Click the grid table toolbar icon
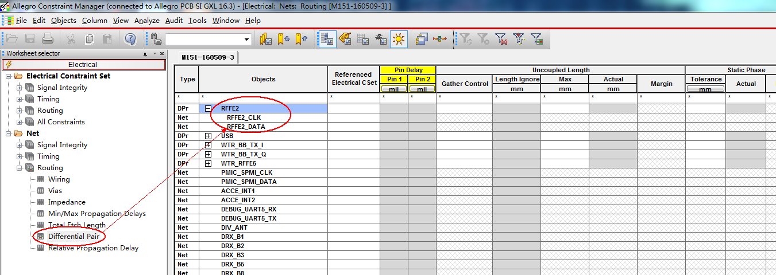The height and width of the screenshot is (275, 776). click(362, 39)
